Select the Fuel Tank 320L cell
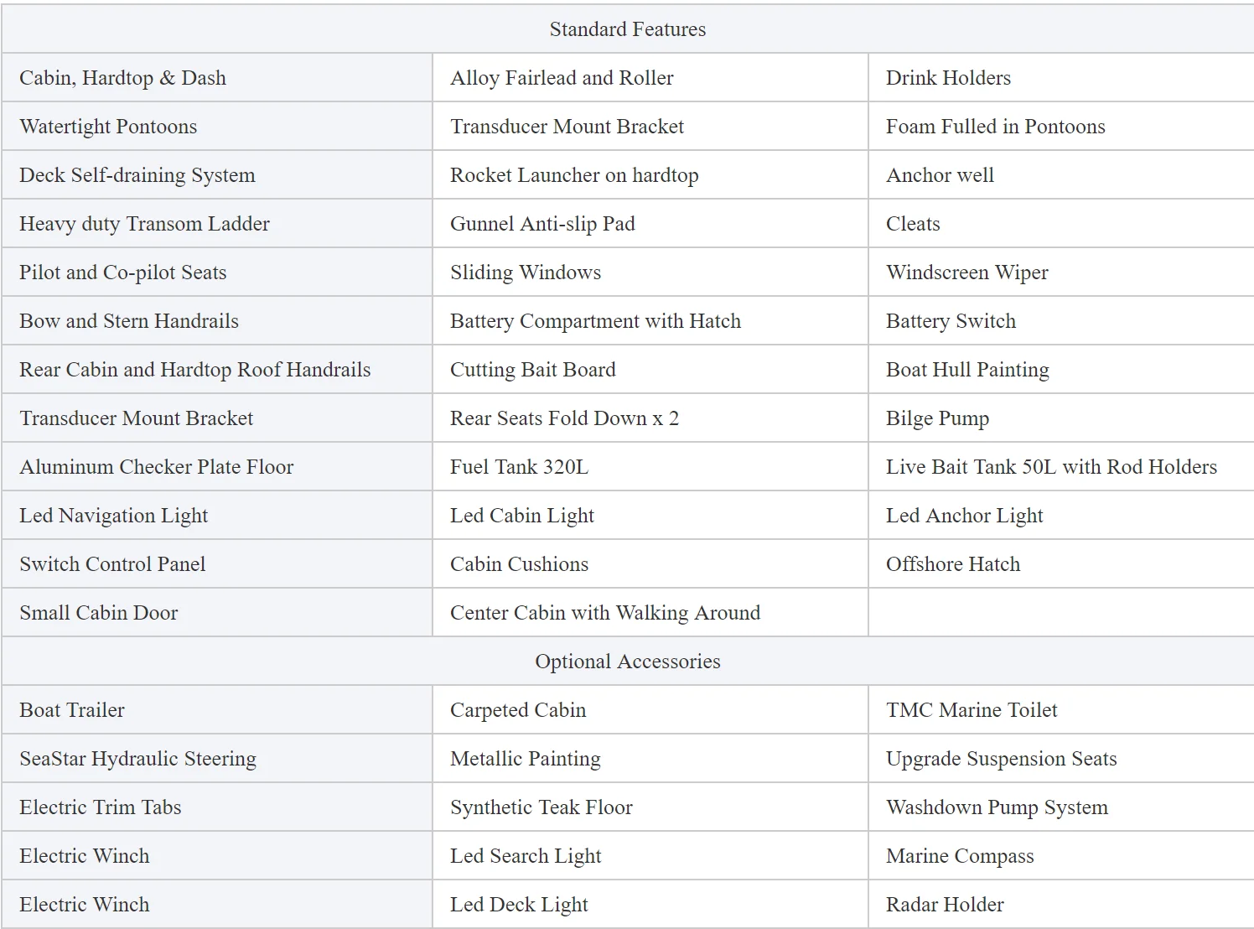 519,467
